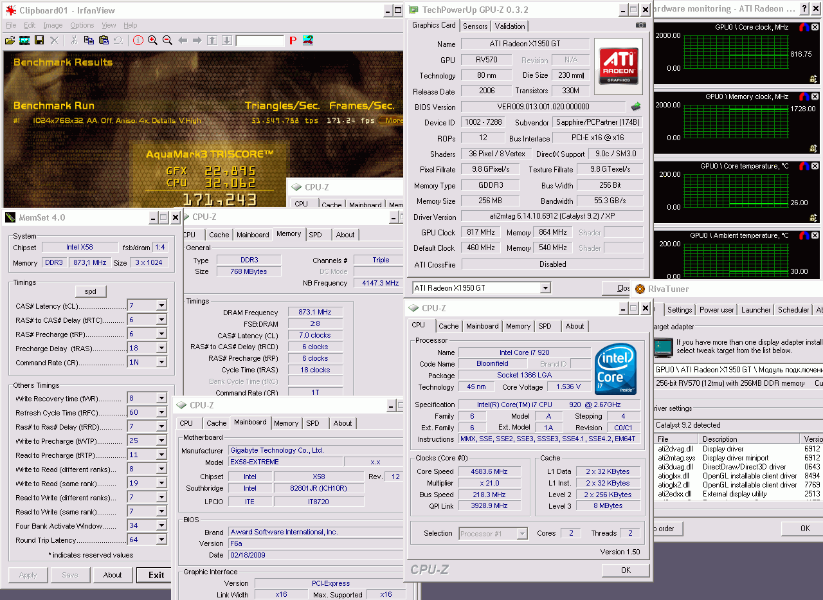Open the Refresh Cycle Time (tRFC) dropdown
Image resolution: width=823 pixels, height=600 pixels.
point(161,412)
